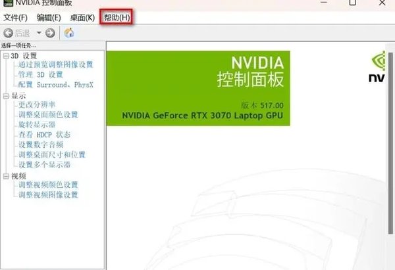Open the 桌面(K) menu
395x270 pixels.
[x=82, y=18]
